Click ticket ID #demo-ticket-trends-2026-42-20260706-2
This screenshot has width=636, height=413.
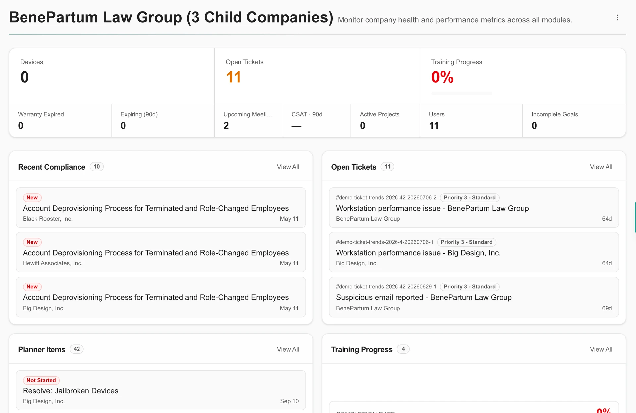[x=386, y=198]
